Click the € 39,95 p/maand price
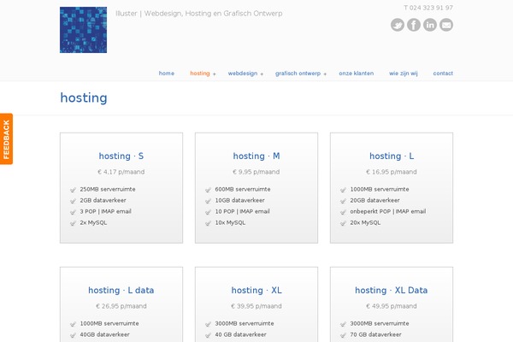 pos(256,306)
